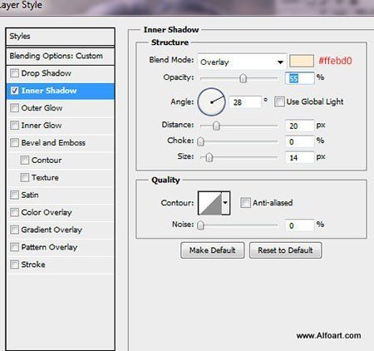Select the Inner Shadow style row
Screen dimensions: 374x351
click(x=60, y=91)
